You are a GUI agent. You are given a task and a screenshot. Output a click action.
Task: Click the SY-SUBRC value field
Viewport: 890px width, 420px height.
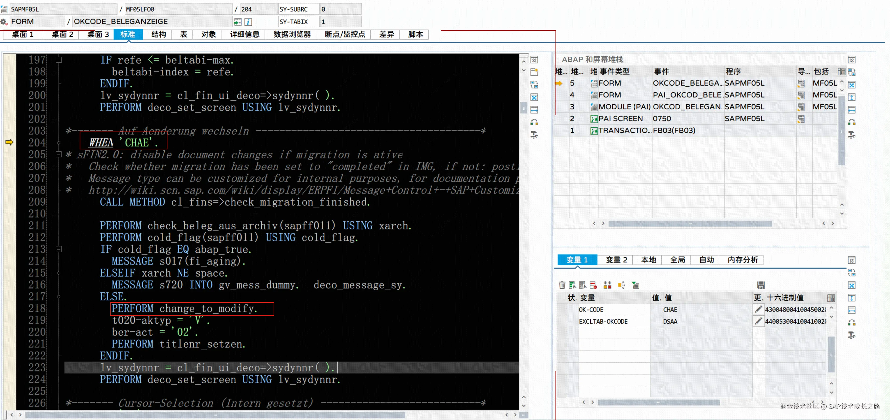click(340, 9)
